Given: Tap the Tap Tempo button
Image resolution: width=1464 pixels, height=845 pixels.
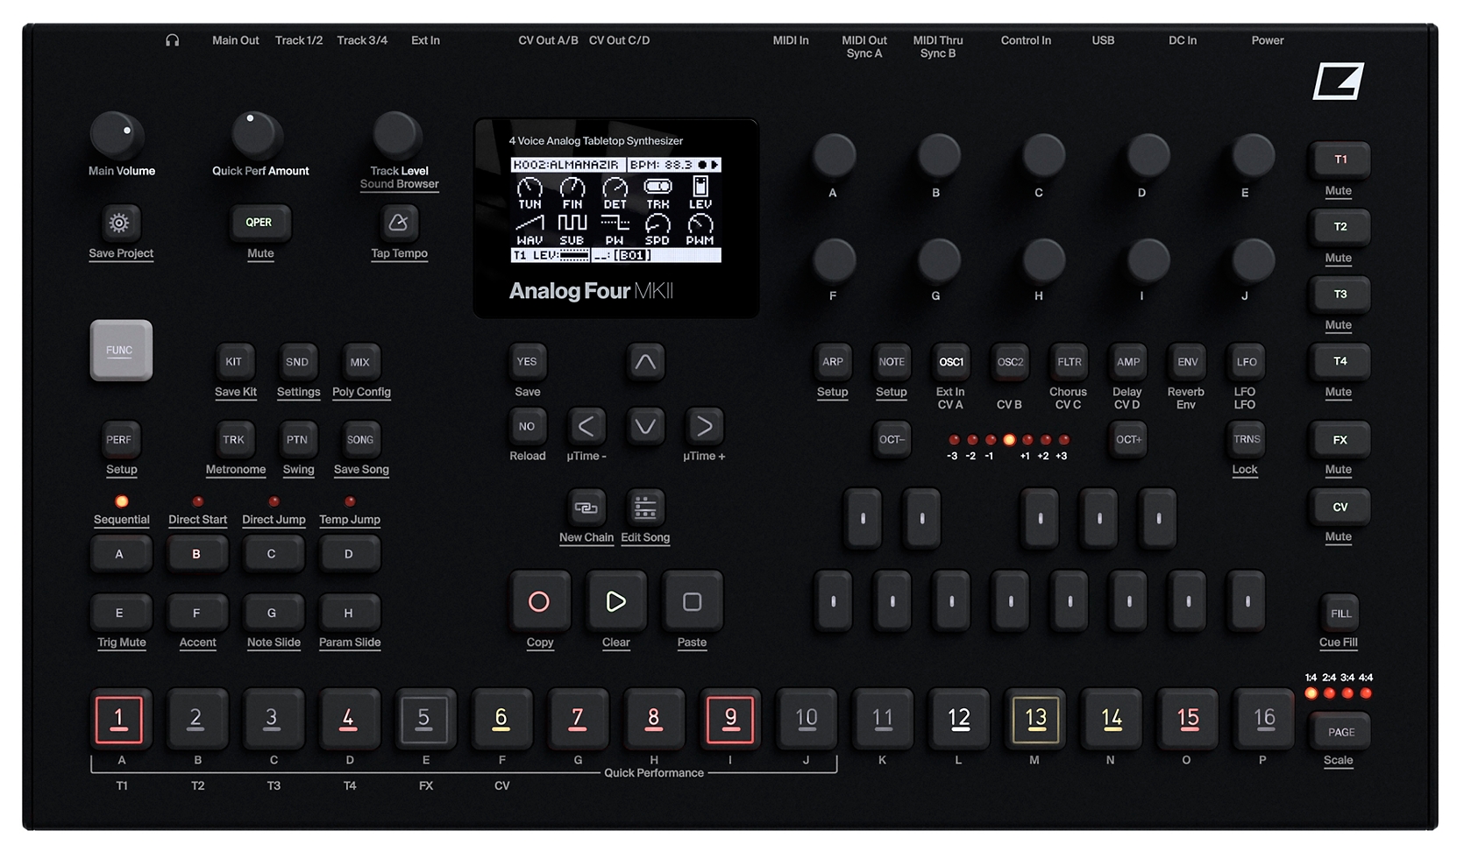Looking at the screenshot, I should coord(398,223).
